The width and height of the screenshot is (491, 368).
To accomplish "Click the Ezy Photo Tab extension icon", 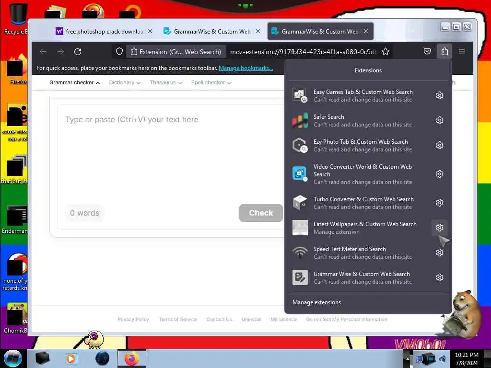I will pyautogui.click(x=300, y=145).
